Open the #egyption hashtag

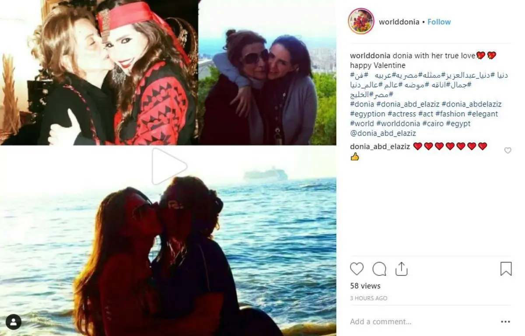pyautogui.click(x=367, y=114)
